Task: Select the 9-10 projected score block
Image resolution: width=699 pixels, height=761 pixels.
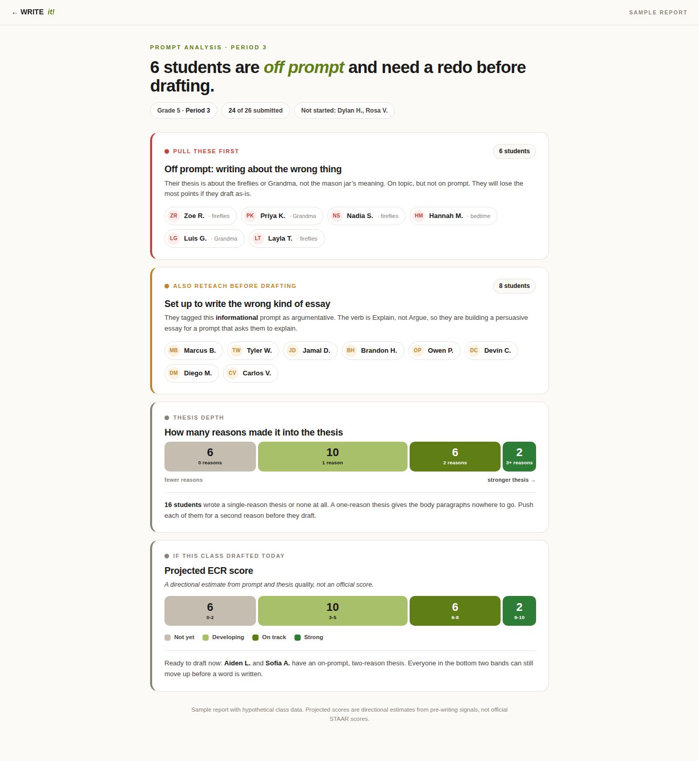Action: coord(519,611)
